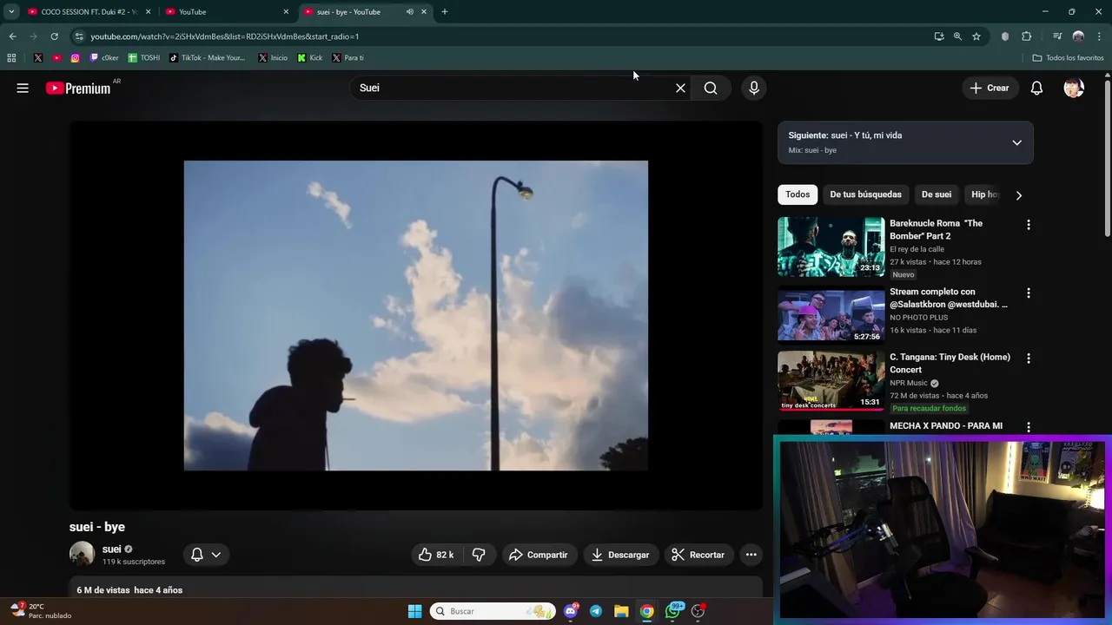Open the account avatar menu
Viewport: 1112px width, 625px height.
click(x=1074, y=88)
